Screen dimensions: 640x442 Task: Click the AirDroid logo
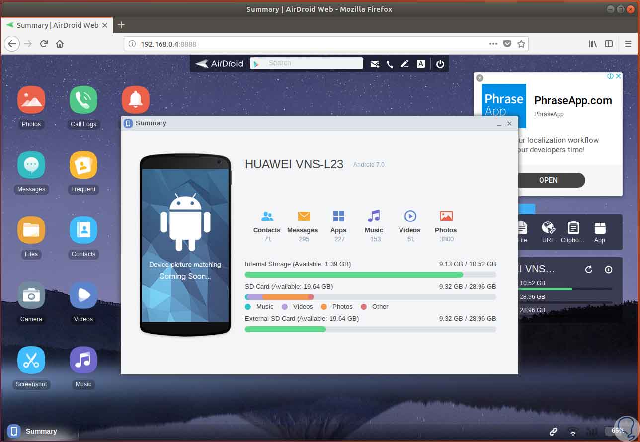(x=219, y=64)
